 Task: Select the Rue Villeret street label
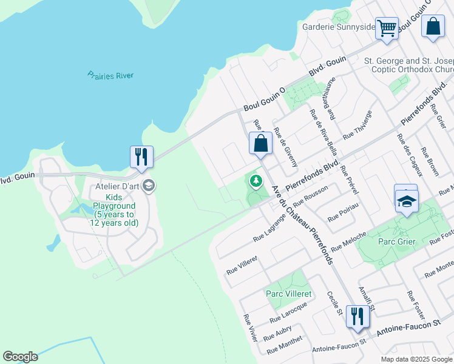242,264
